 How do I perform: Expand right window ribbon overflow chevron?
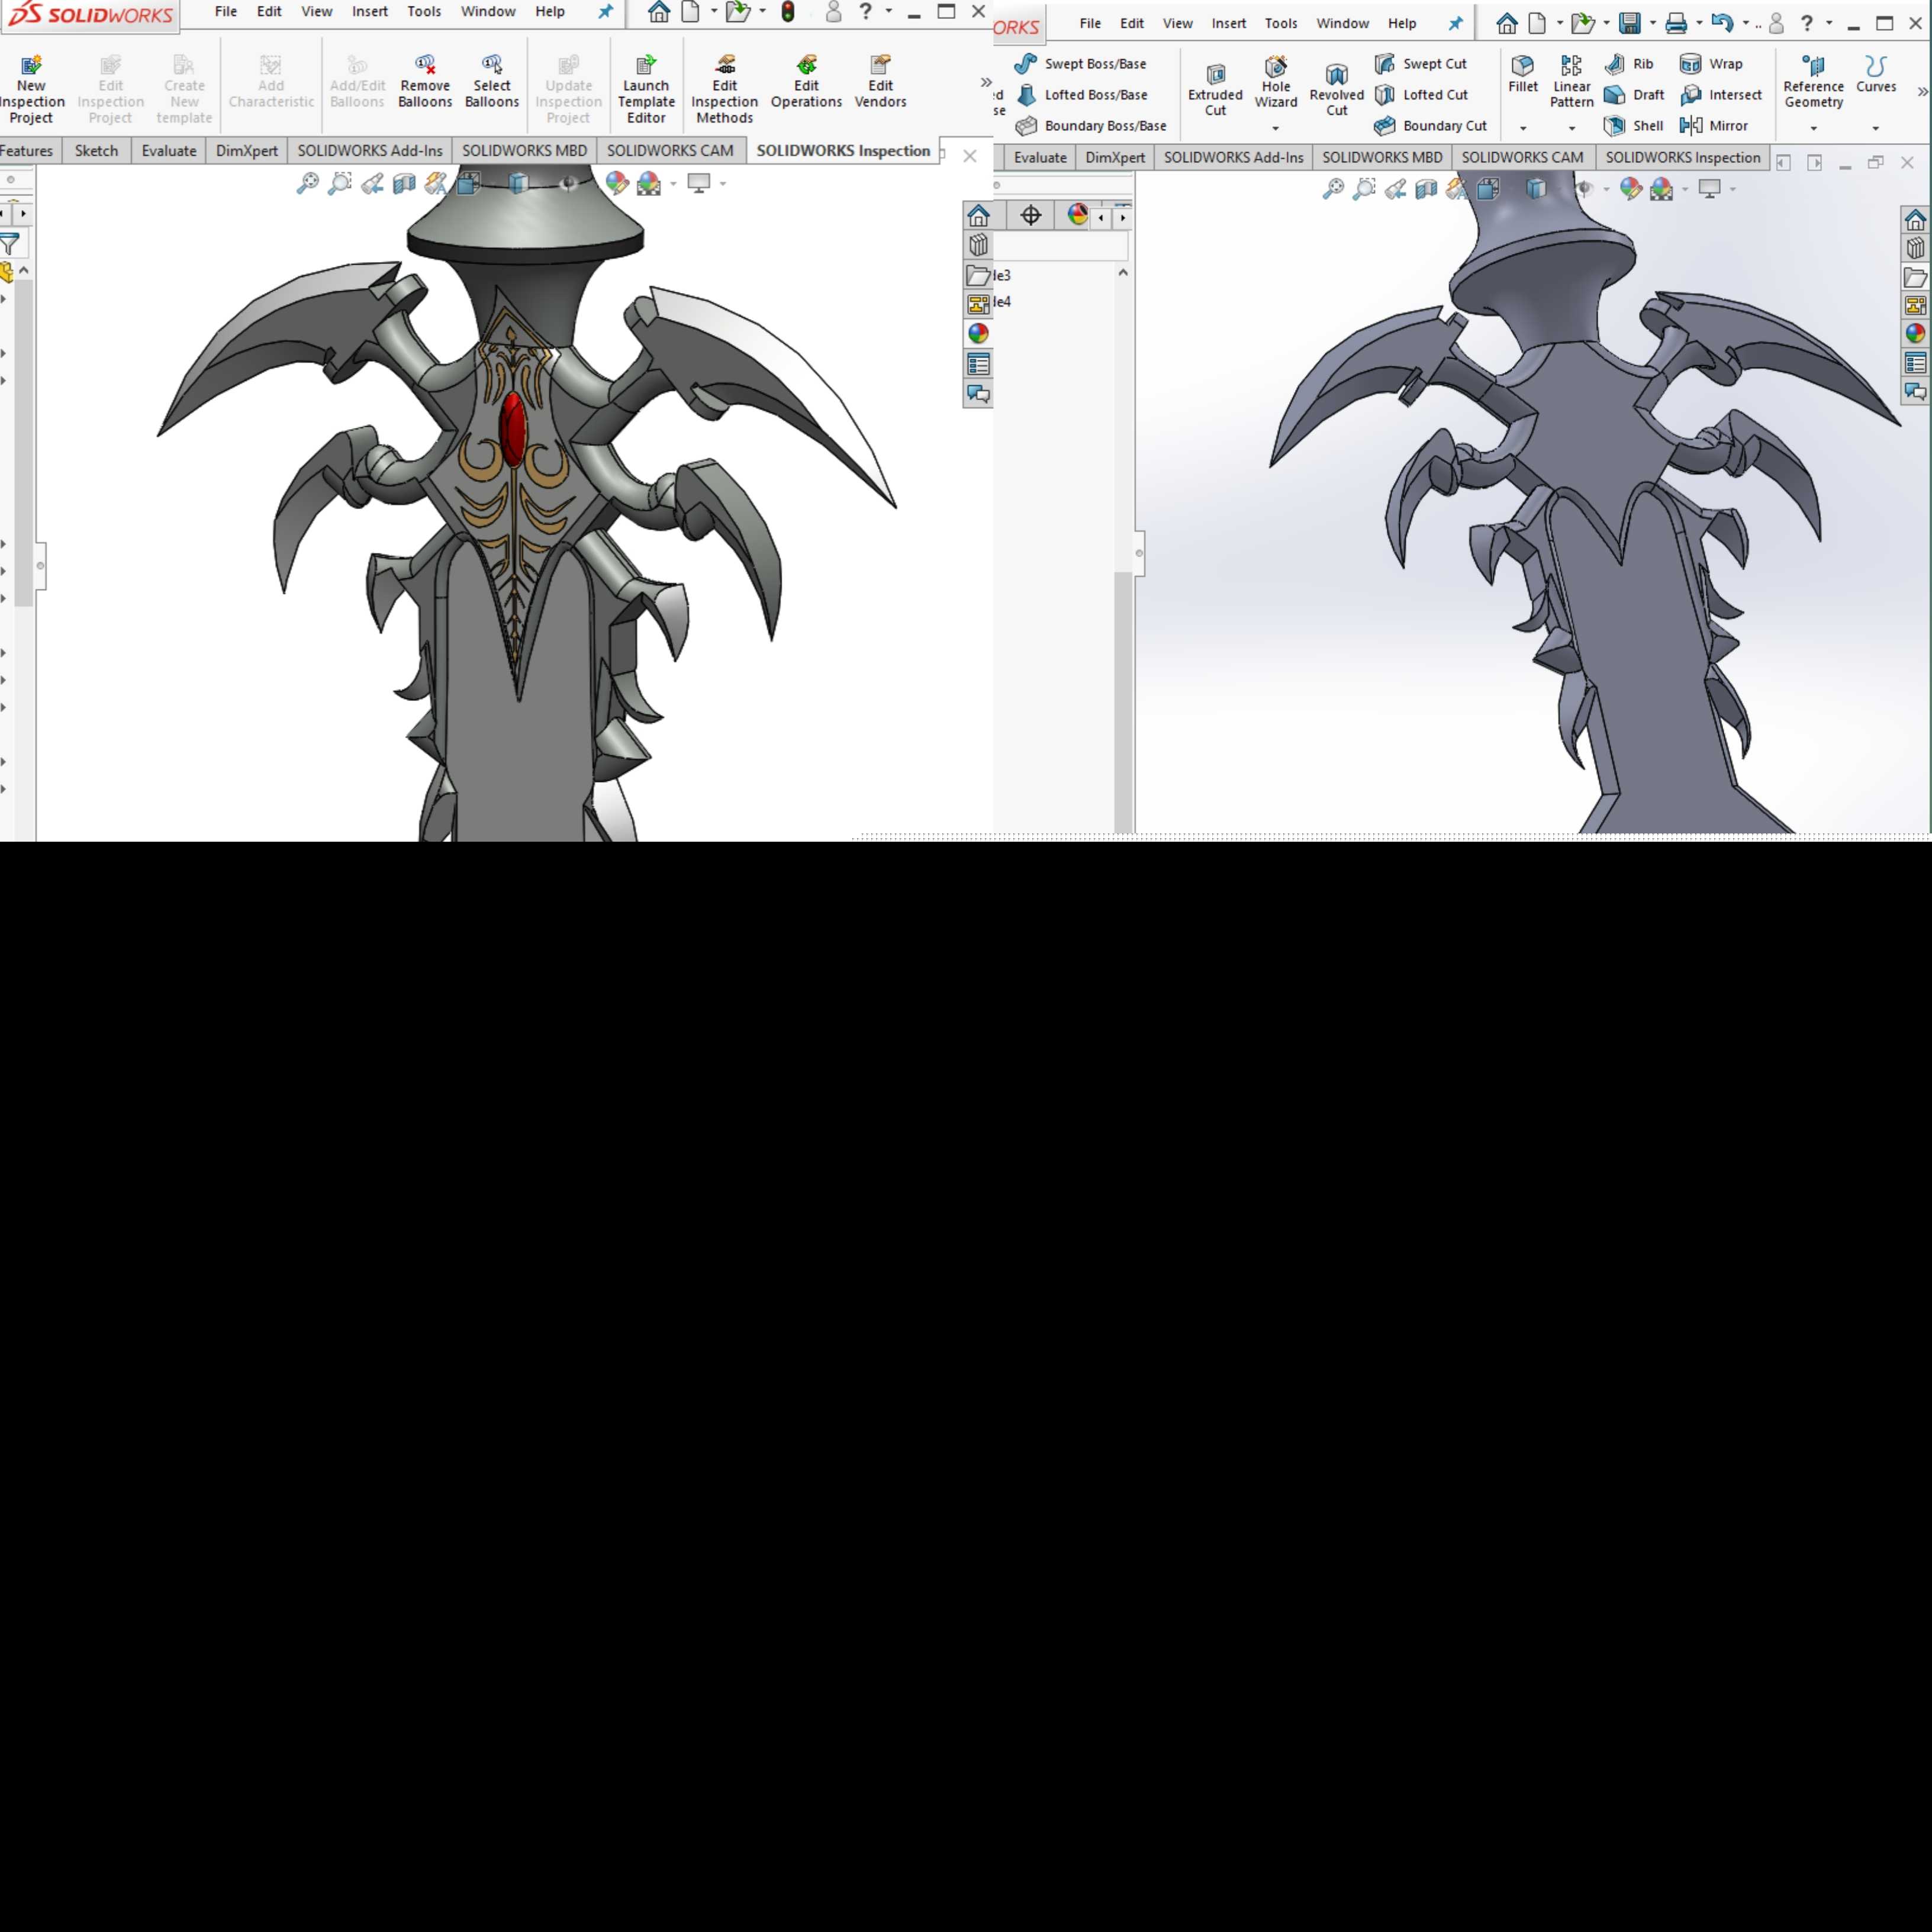click(1922, 92)
